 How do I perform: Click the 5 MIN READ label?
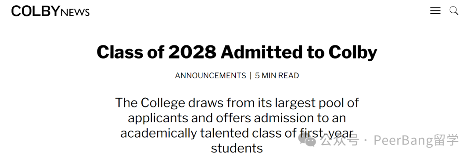pyautogui.click(x=277, y=76)
